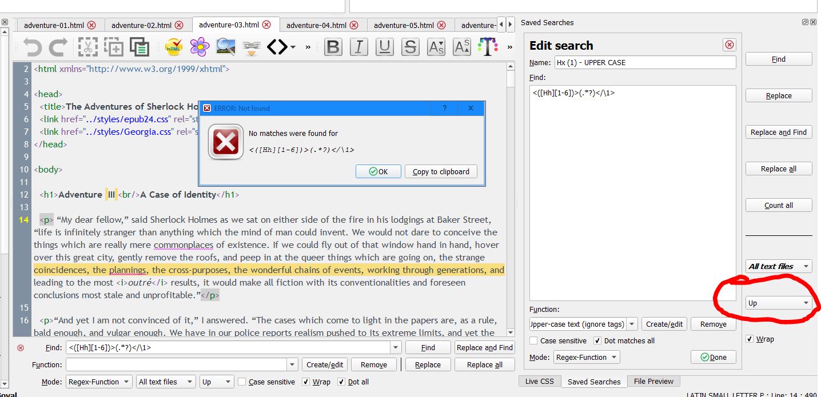The width and height of the screenshot is (821, 397).
Task: Click Replace and Find in bottom bar
Action: 485,347
